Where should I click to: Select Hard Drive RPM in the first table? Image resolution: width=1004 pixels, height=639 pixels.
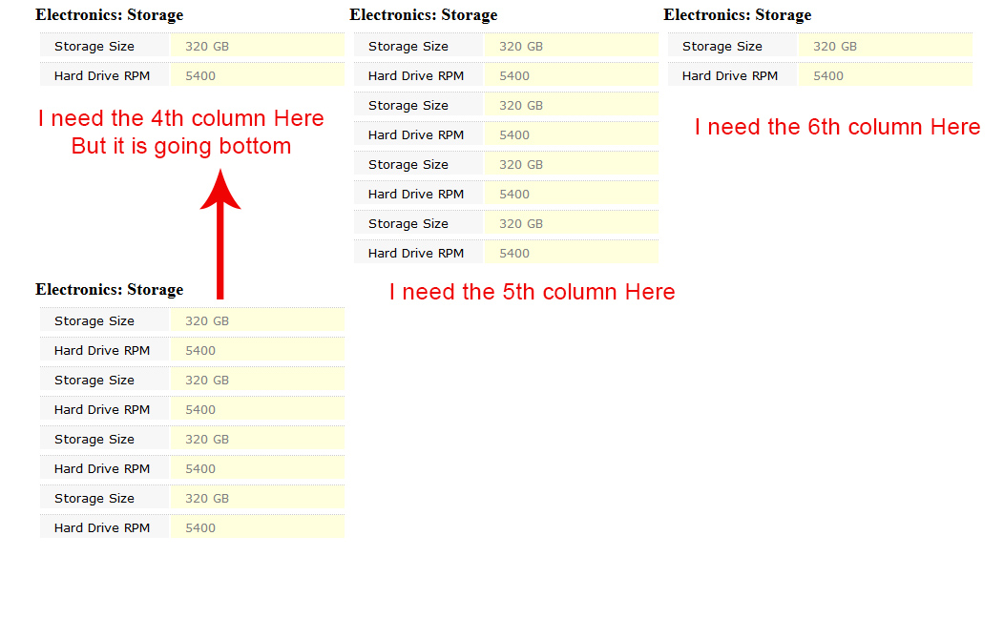(x=102, y=74)
